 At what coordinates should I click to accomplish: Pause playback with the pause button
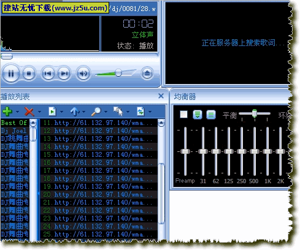click(11, 74)
